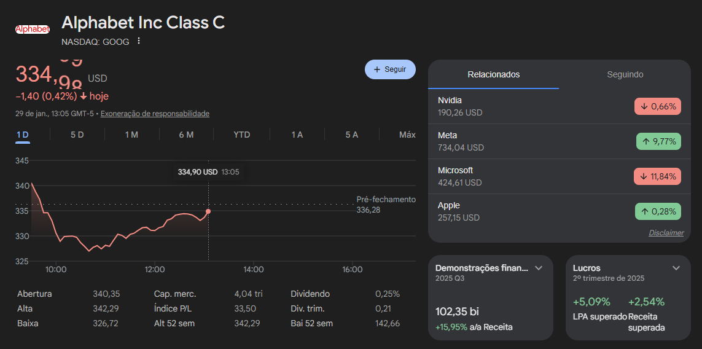Expand the Demonstrações financeiras card chevron
The height and width of the screenshot is (349, 702).
pyautogui.click(x=539, y=269)
